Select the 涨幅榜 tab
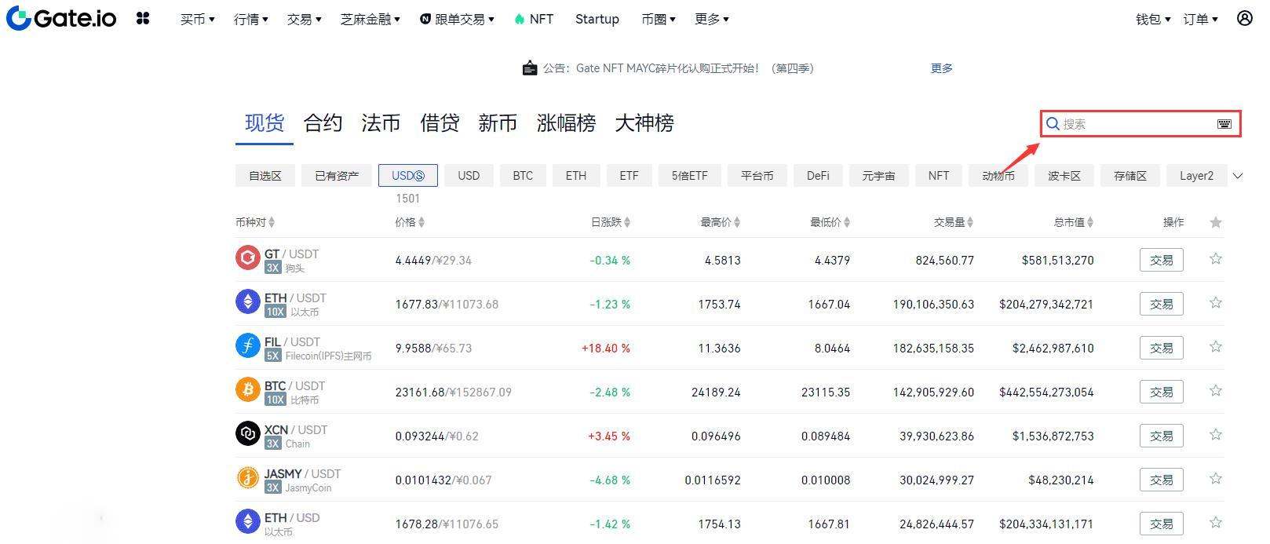The width and height of the screenshot is (1270, 544). (x=566, y=123)
